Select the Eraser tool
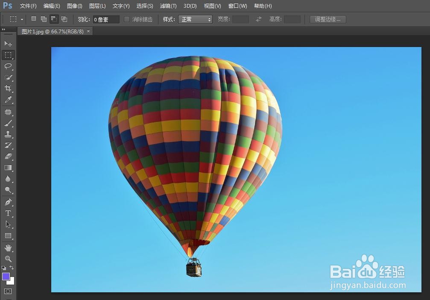 click(x=8, y=156)
